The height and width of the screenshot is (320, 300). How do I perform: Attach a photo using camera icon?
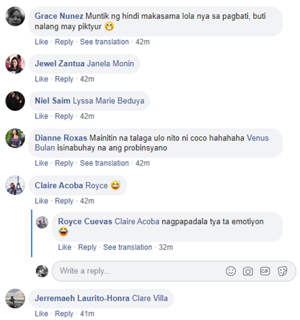tap(248, 271)
